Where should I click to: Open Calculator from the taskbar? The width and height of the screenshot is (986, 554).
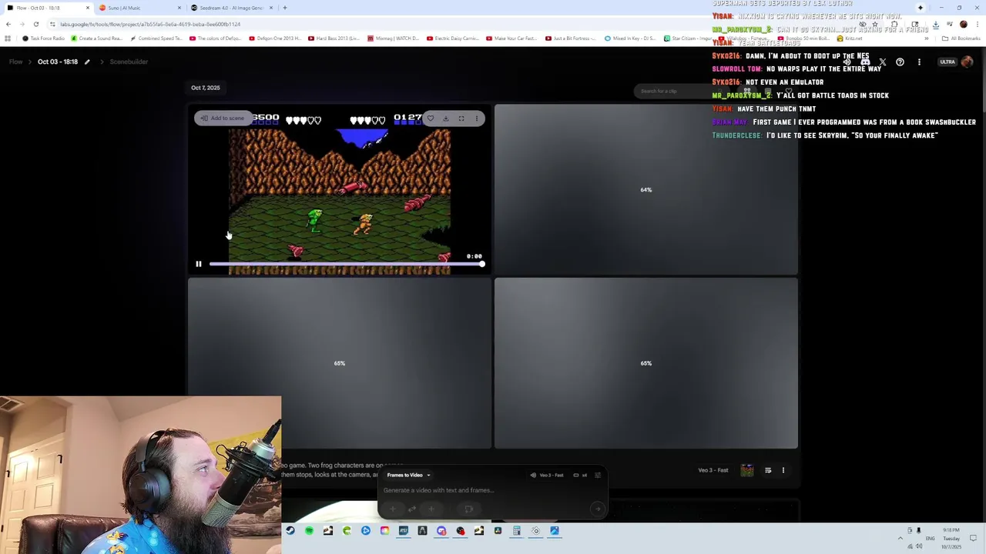click(517, 531)
